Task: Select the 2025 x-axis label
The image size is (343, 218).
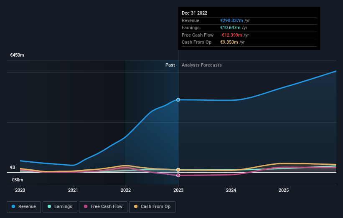Action: tap(284, 191)
